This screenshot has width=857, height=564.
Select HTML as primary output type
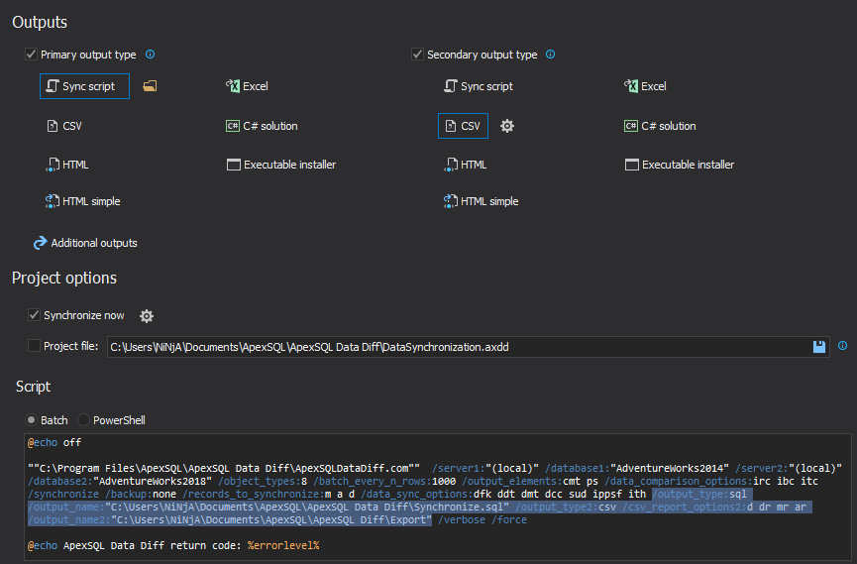point(67,165)
